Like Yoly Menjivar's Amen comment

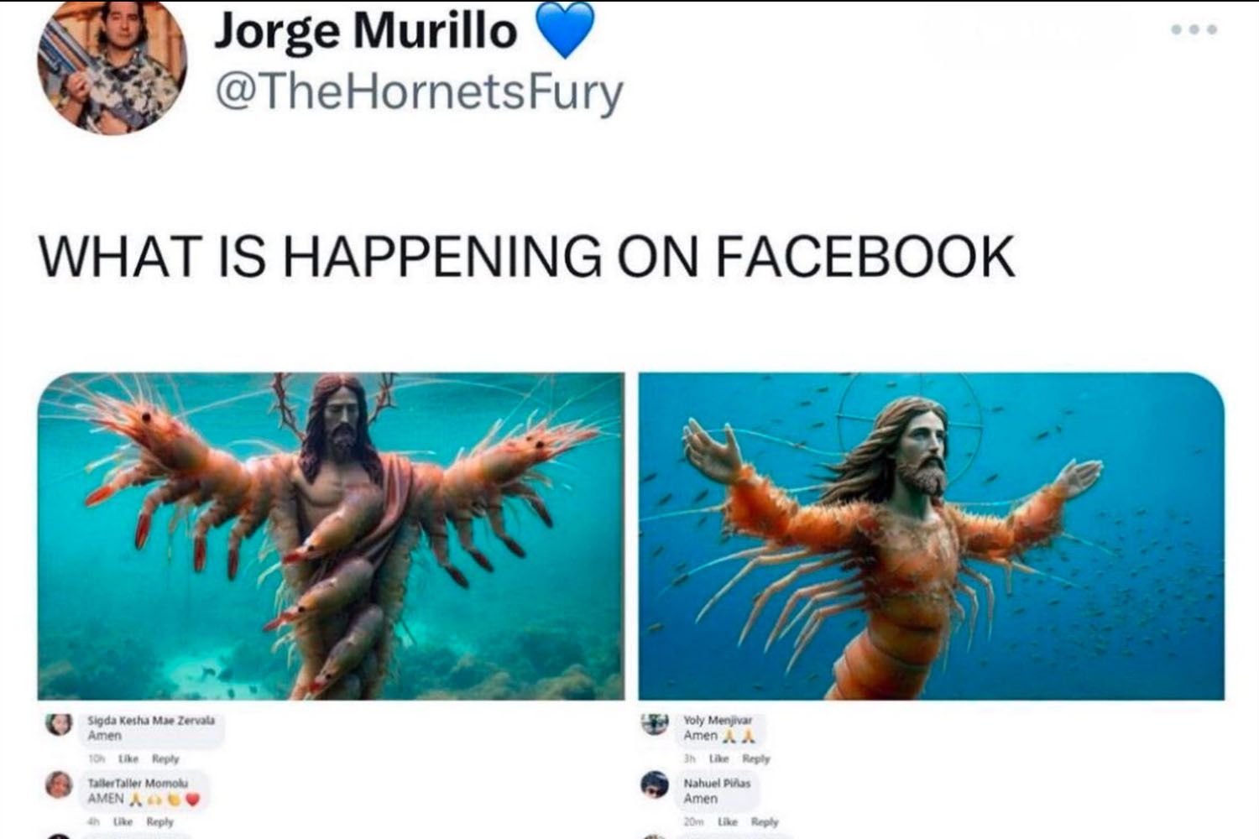pyautogui.click(x=719, y=758)
